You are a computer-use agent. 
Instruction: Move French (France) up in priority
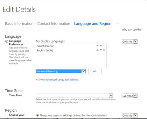98,46
